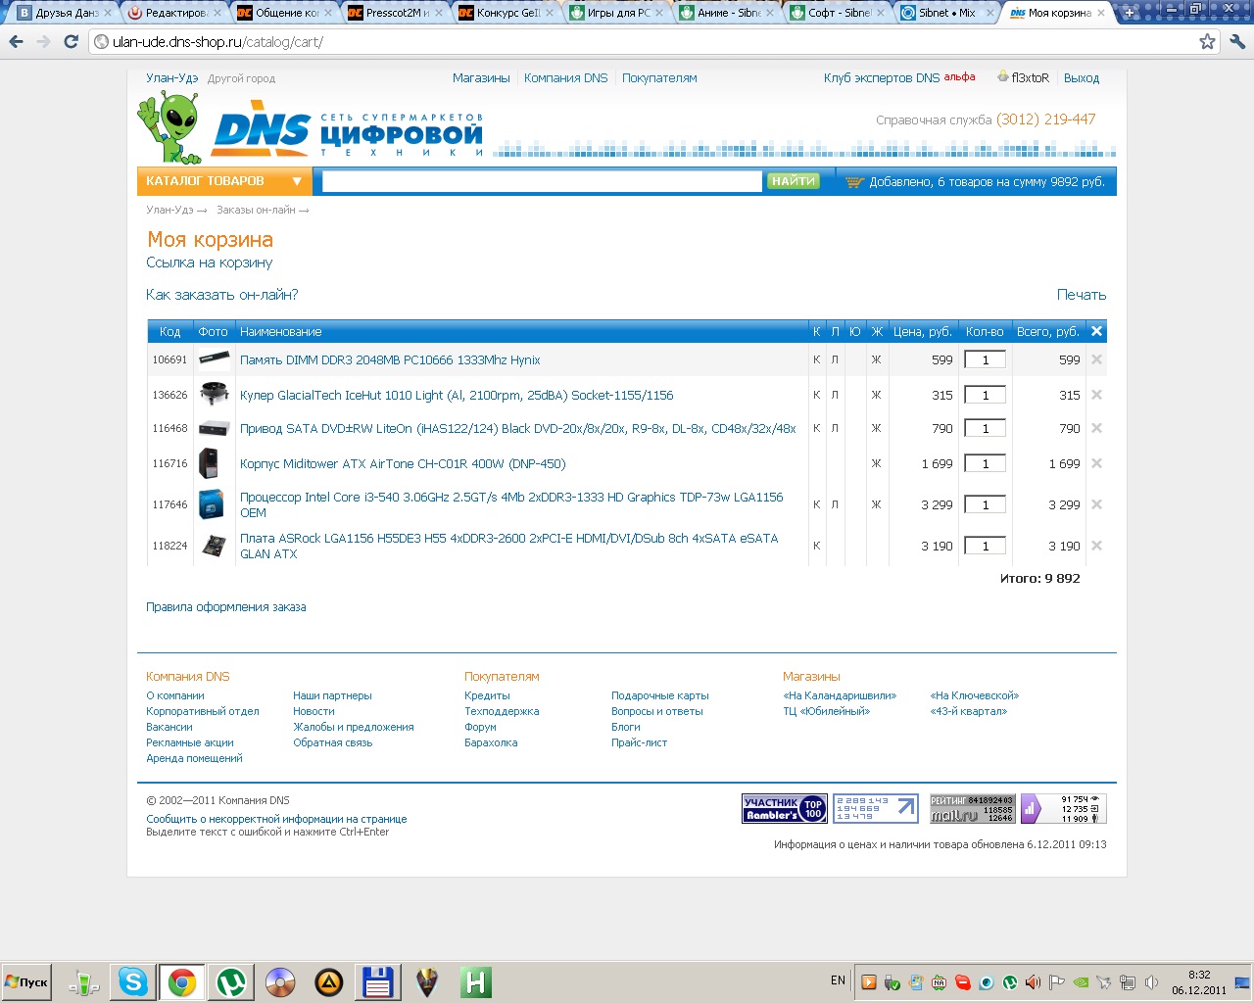Open the Магазины top menu link

point(481,78)
